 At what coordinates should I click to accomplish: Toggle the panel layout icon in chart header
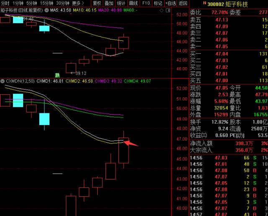coord(168,10)
